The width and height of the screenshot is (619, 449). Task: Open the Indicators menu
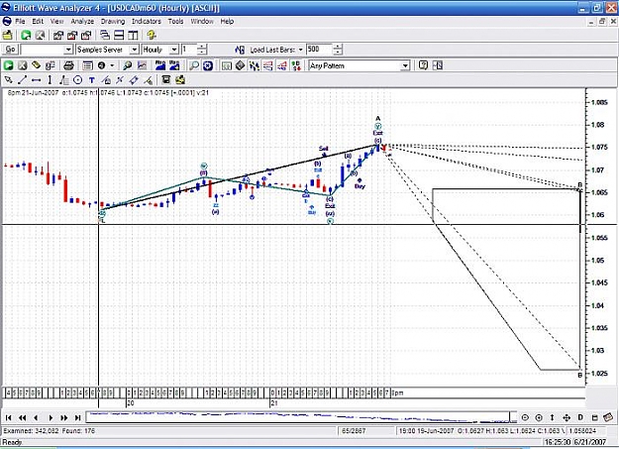[x=146, y=22]
